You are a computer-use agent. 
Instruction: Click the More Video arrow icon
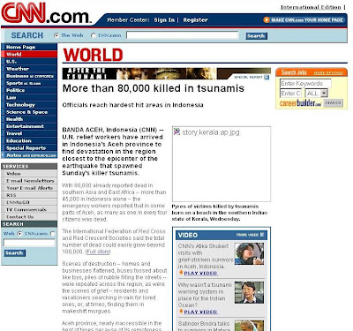click(x=262, y=235)
